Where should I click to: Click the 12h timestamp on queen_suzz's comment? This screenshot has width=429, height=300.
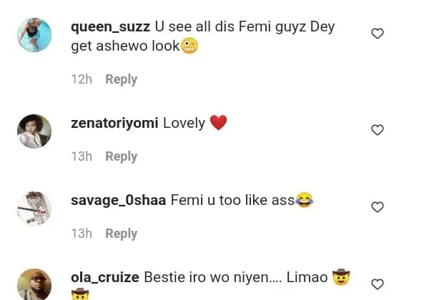82,79
